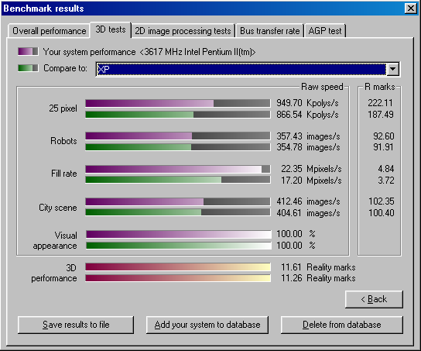Image resolution: width=421 pixels, height=351 pixels.
Task: Click the 22.35 Mpixels/s value
Action: (311, 169)
